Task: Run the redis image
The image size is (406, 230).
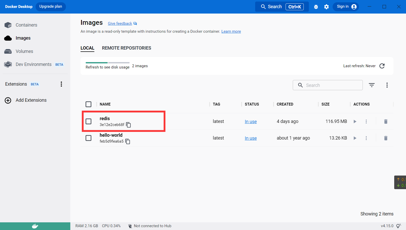Action: coord(355,122)
